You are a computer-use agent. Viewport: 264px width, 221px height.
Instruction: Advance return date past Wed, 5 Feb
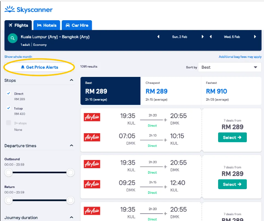click(x=255, y=37)
